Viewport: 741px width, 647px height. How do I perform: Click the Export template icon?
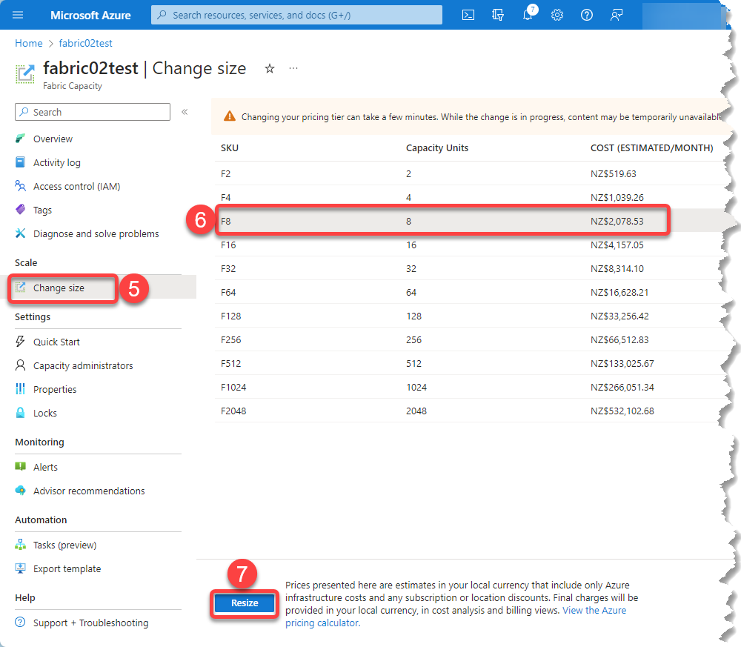[x=20, y=568]
